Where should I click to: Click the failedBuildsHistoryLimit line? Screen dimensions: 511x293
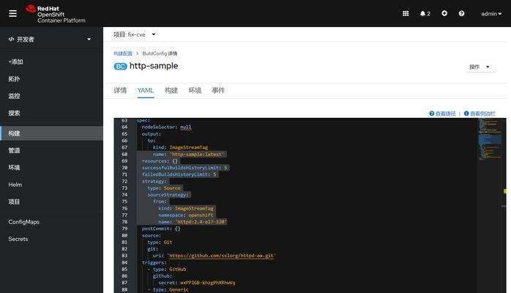point(179,174)
